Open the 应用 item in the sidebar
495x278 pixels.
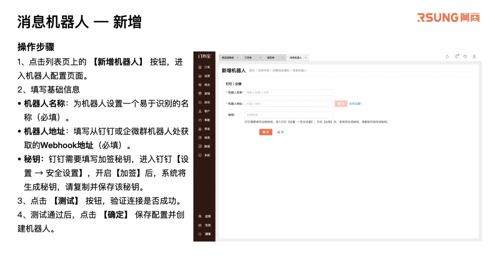pos(204,217)
